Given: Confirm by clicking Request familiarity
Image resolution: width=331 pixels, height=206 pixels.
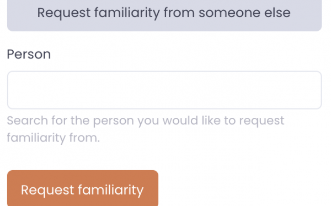Looking at the screenshot, I should point(83,188).
